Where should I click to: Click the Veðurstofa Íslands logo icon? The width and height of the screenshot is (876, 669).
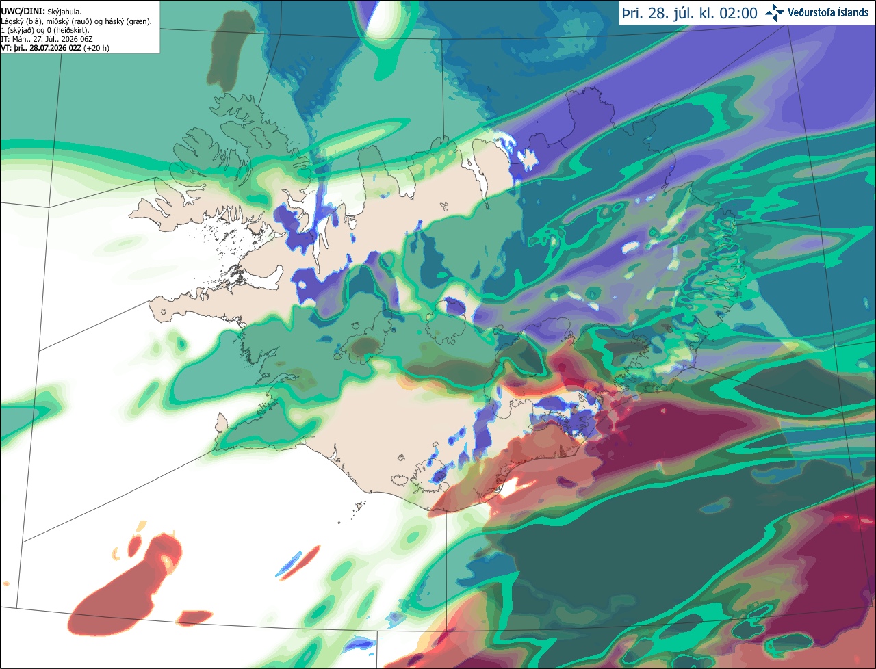point(775,12)
